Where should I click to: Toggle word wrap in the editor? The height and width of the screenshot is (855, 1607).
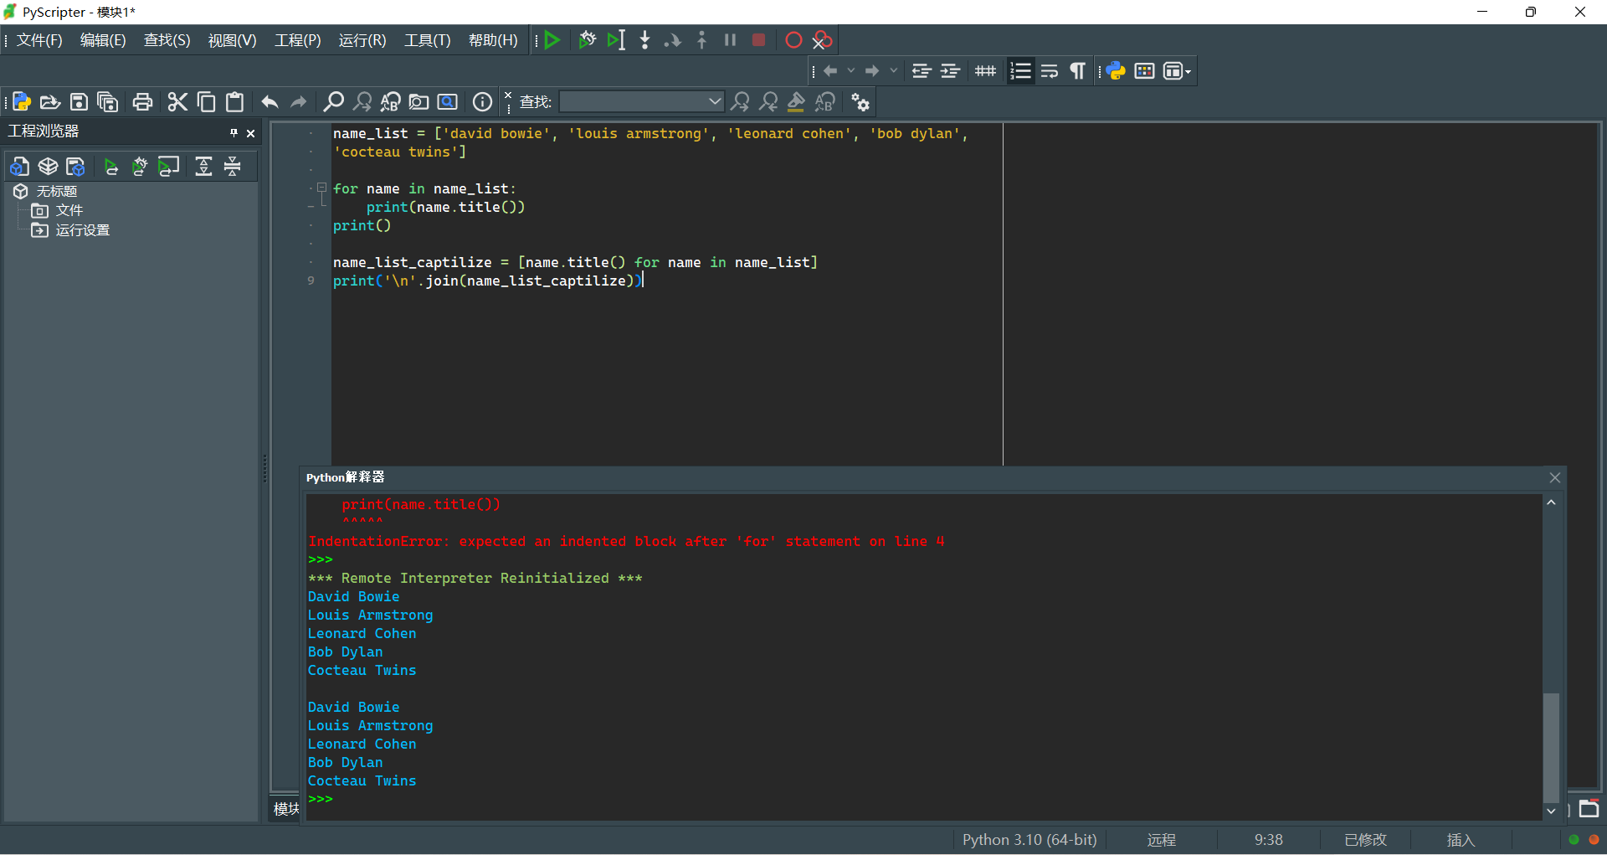click(1050, 71)
